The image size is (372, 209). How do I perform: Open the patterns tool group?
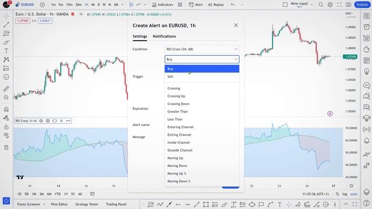(x=6, y=59)
